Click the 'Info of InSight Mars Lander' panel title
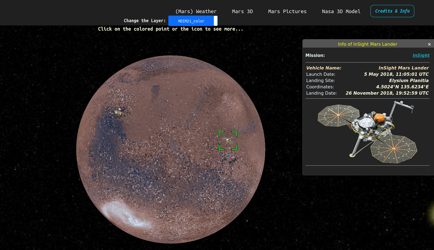 click(x=367, y=44)
